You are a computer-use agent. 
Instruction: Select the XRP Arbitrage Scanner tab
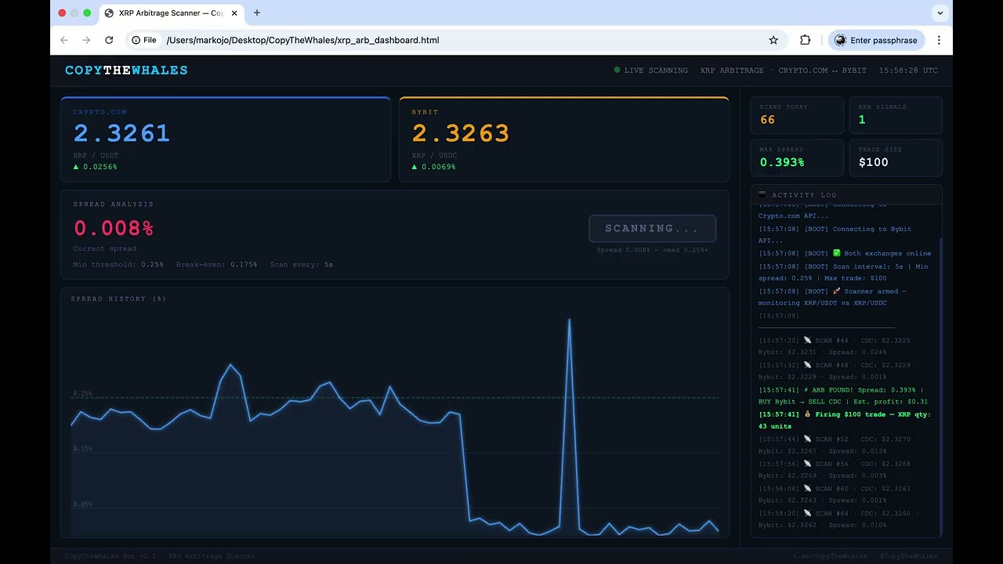coord(172,13)
